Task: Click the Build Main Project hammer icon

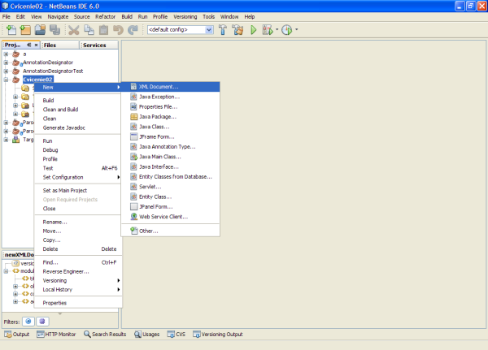Action: click(223, 30)
